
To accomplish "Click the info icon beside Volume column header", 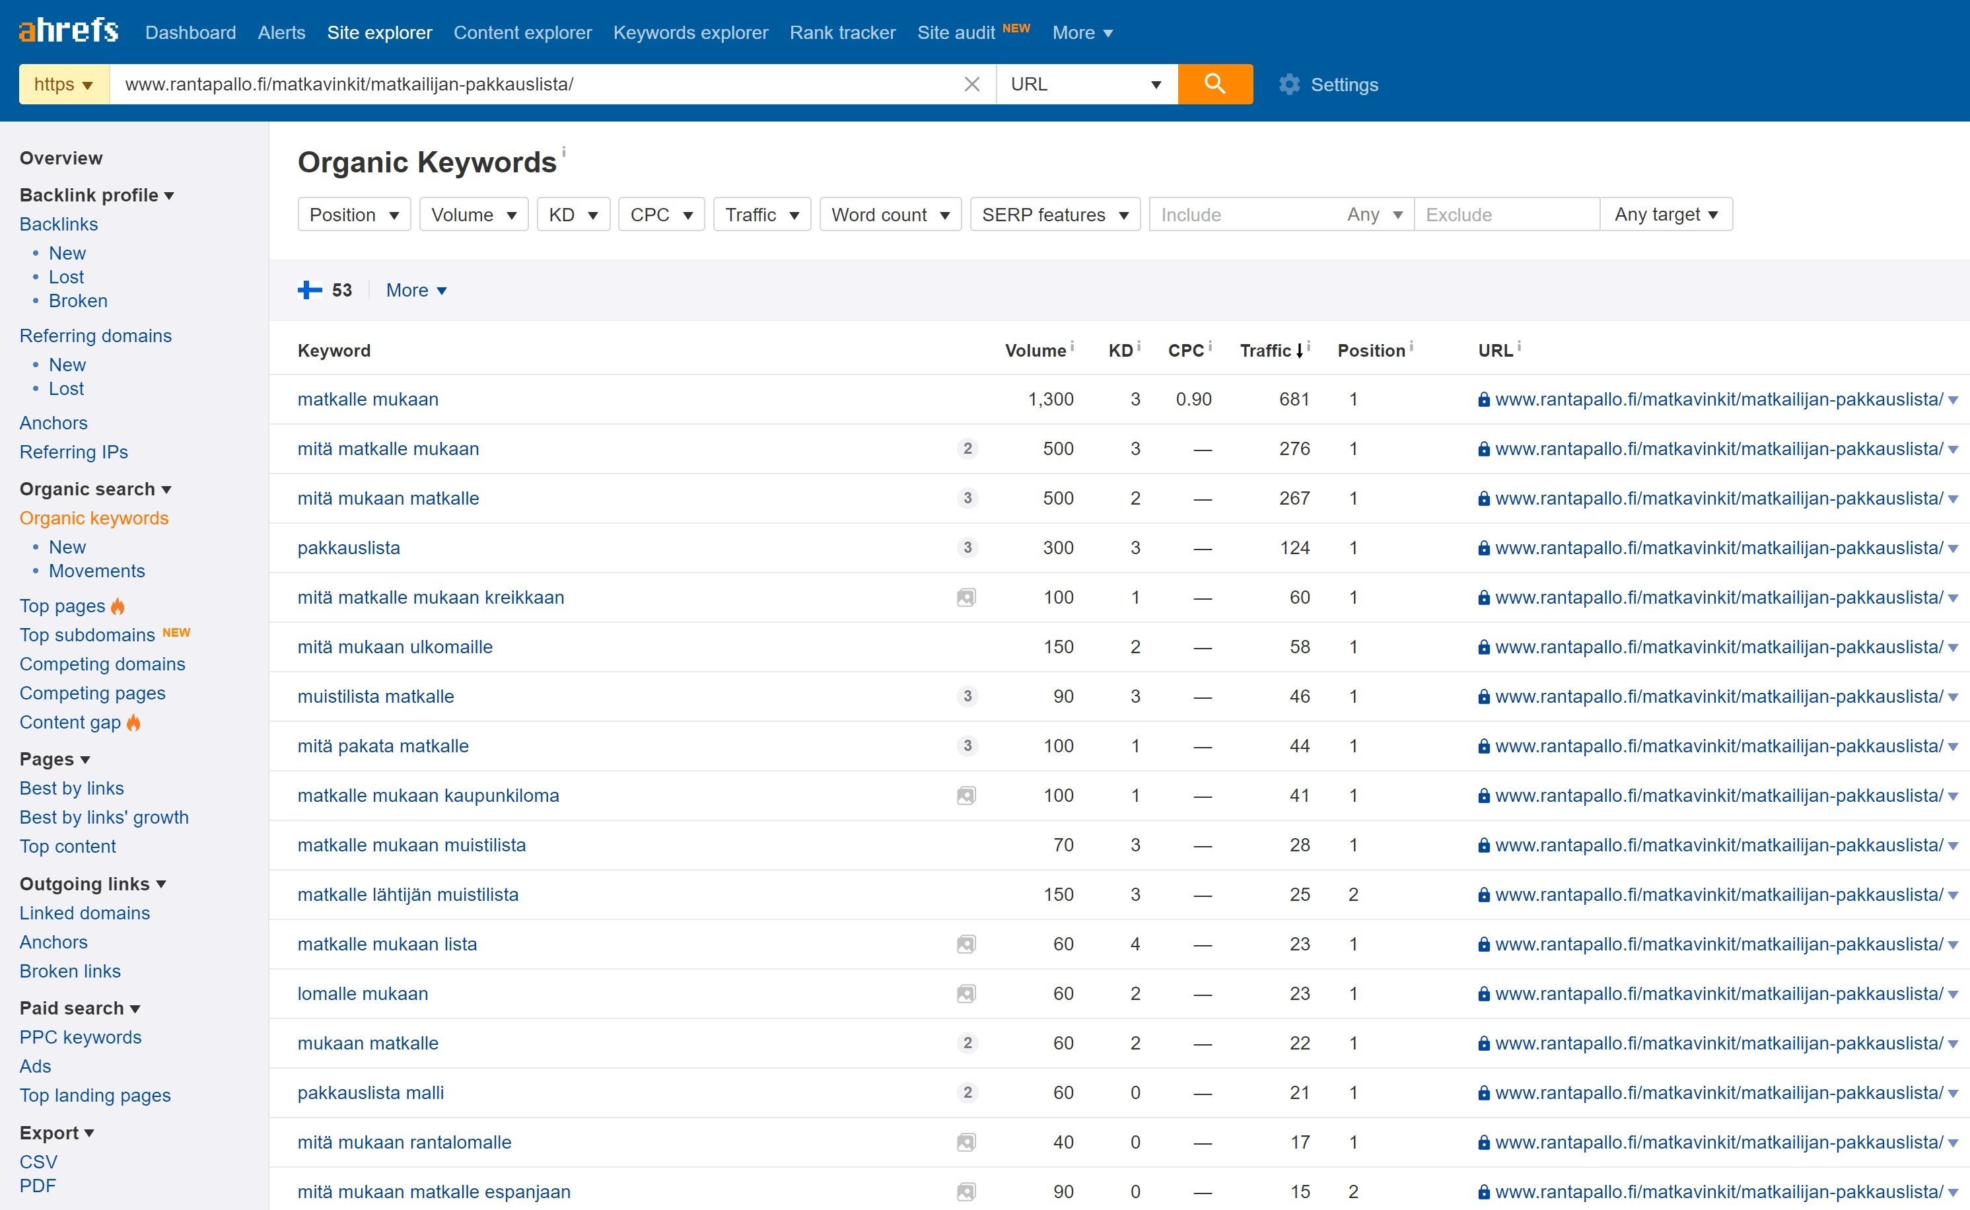I will click(x=1073, y=345).
